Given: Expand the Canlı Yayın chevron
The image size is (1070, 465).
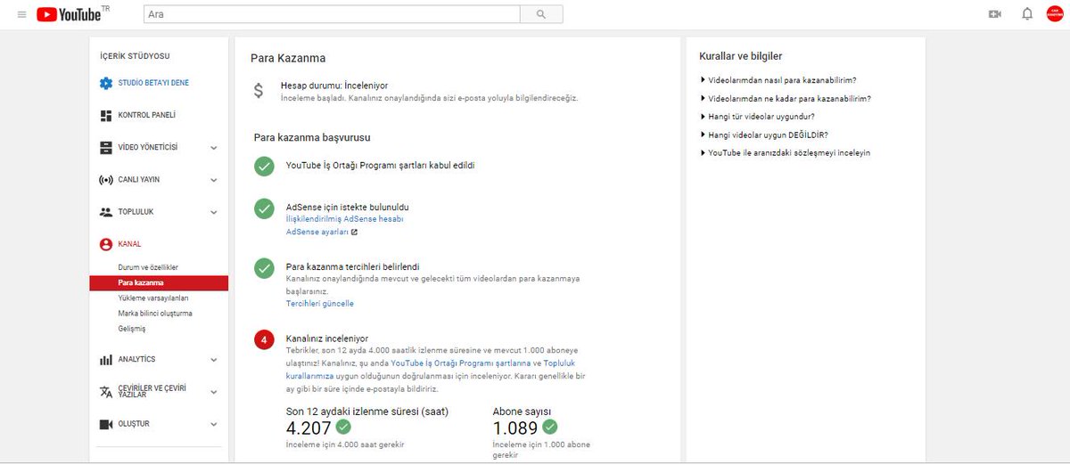Looking at the screenshot, I should click(214, 180).
